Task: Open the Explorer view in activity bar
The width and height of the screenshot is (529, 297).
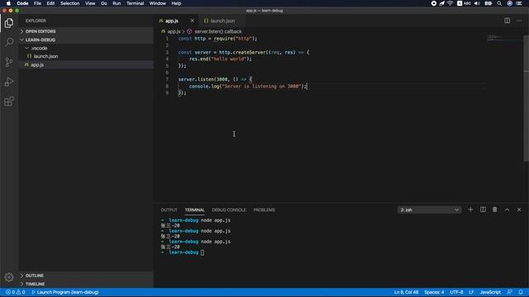Action: pos(9,23)
